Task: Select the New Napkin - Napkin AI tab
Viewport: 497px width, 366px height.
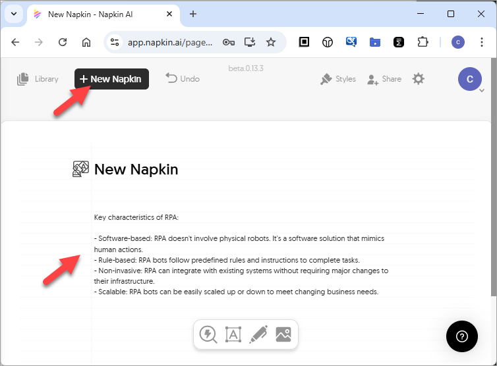Action: coord(103,14)
